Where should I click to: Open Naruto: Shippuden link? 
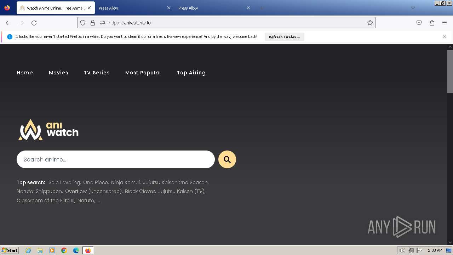click(x=39, y=191)
